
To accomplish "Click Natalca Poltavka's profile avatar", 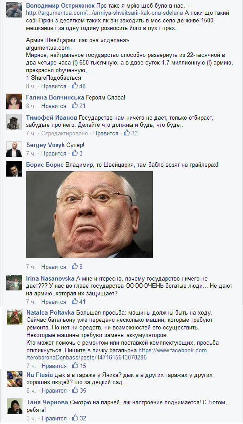I will [14, 316].
